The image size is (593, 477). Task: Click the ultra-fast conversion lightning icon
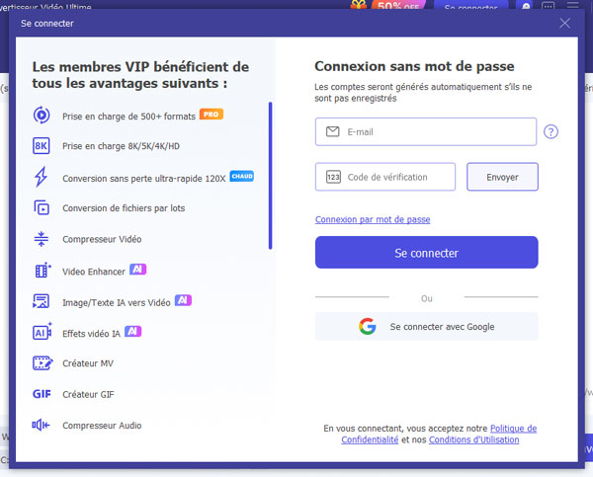pyautogui.click(x=42, y=178)
